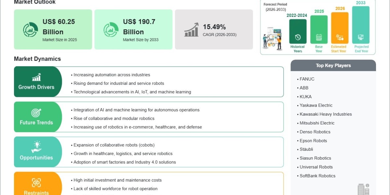Click Denso Robotics in the players list

(x=315, y=132)
